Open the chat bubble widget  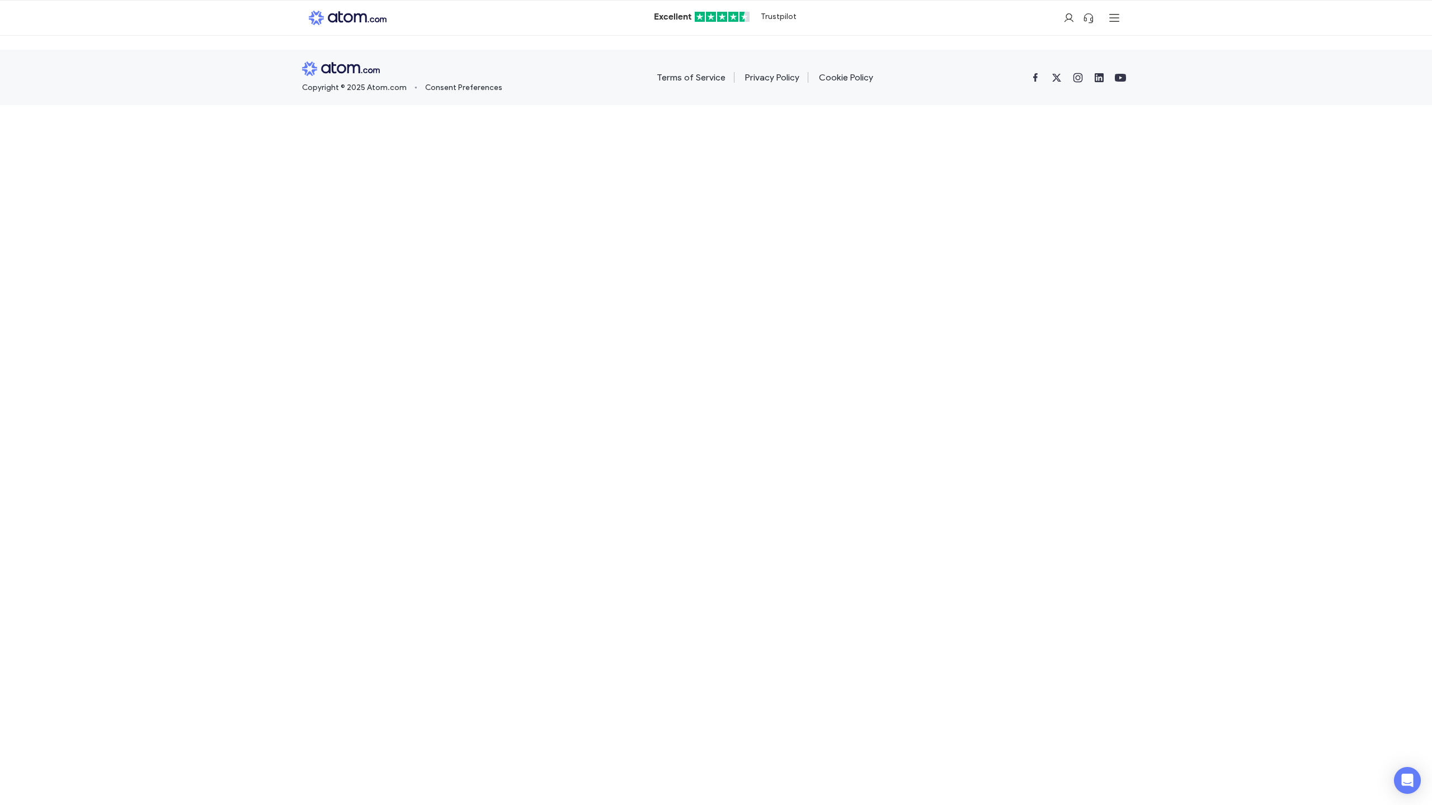pyautogui.click(x=1407, y=780)
